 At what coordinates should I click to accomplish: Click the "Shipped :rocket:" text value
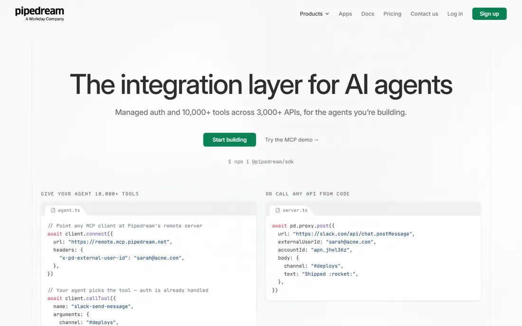pos(328,274)
